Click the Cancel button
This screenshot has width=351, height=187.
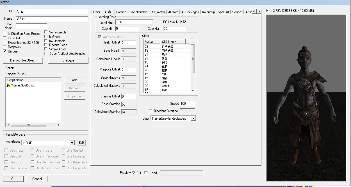pos(37,179)
